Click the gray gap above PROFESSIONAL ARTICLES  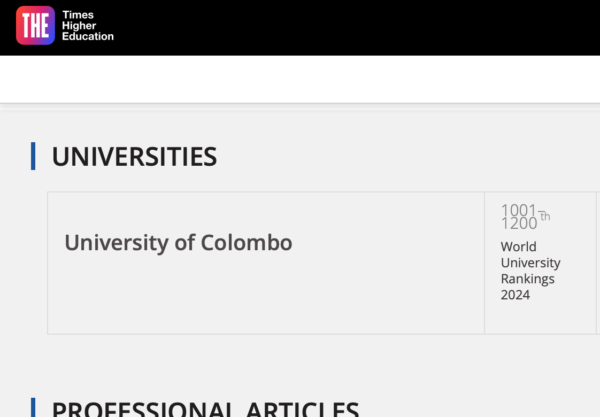300,365
